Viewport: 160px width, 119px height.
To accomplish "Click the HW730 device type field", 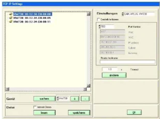I will (64, 98).
